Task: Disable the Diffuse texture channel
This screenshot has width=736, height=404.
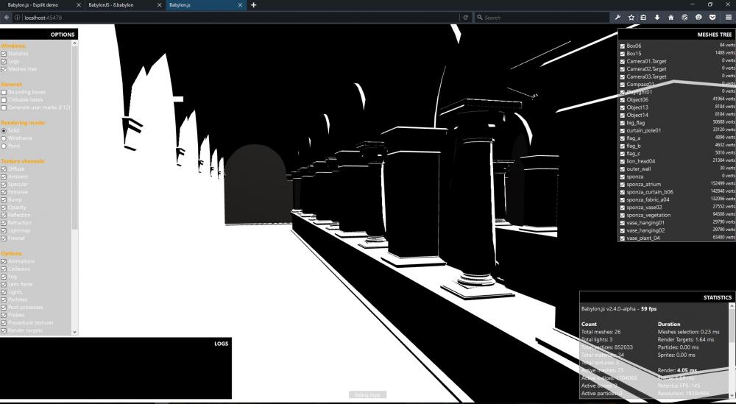Action: 4,169
